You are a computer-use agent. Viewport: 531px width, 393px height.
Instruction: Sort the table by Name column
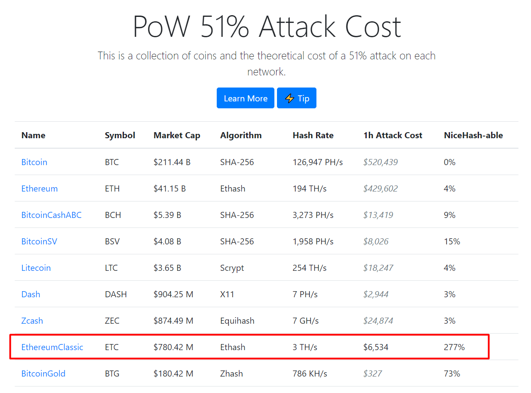[x=33, y=135]
